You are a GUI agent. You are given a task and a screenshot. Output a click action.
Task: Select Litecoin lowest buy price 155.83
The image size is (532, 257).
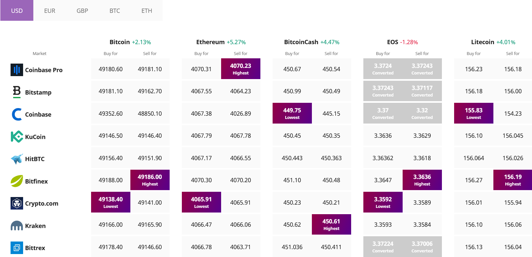pyautogui.click(x=474, y=113)
